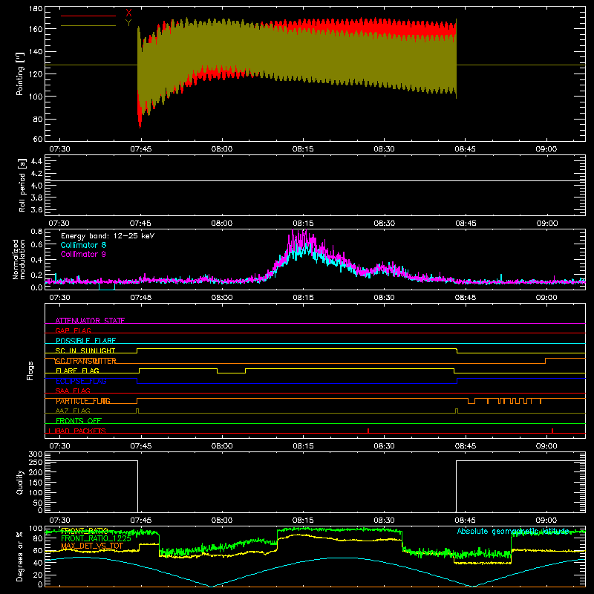This screenshot has height=594, width=594.
Task: Click the 180 tick value on Pointing axis
Action: point(36,8)
